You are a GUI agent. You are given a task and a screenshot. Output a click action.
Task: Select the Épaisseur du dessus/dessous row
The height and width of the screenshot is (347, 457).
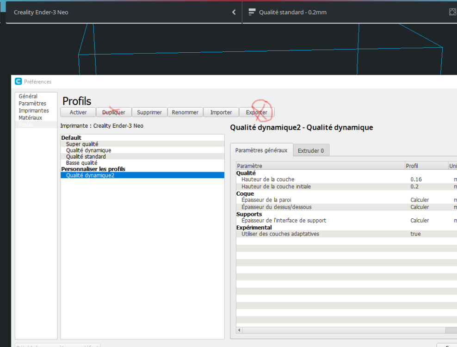tap(346, 207)
